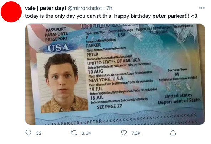Screen dimensions: 211x144
Task: Open the tweet's three-dot more options menu
Action: pyautogui.click(x=202, y=8)
